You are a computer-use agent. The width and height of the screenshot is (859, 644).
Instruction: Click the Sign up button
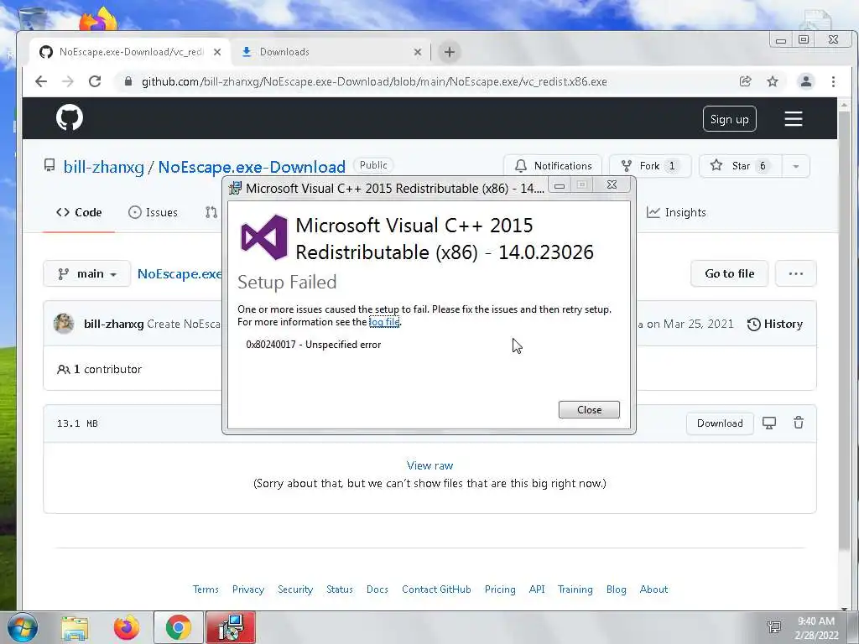point(729,119)
